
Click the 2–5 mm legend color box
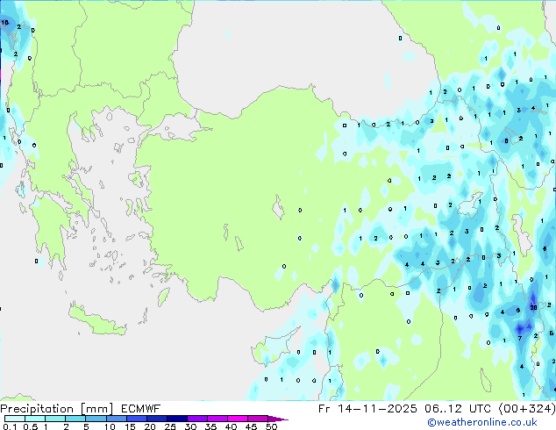coord(75,419)
